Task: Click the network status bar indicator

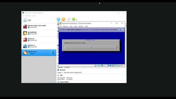Action: (x=102, y=65)
